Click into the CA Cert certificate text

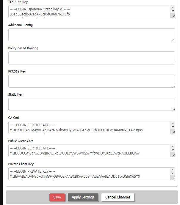pyautogui.click(x=90, y=127)
